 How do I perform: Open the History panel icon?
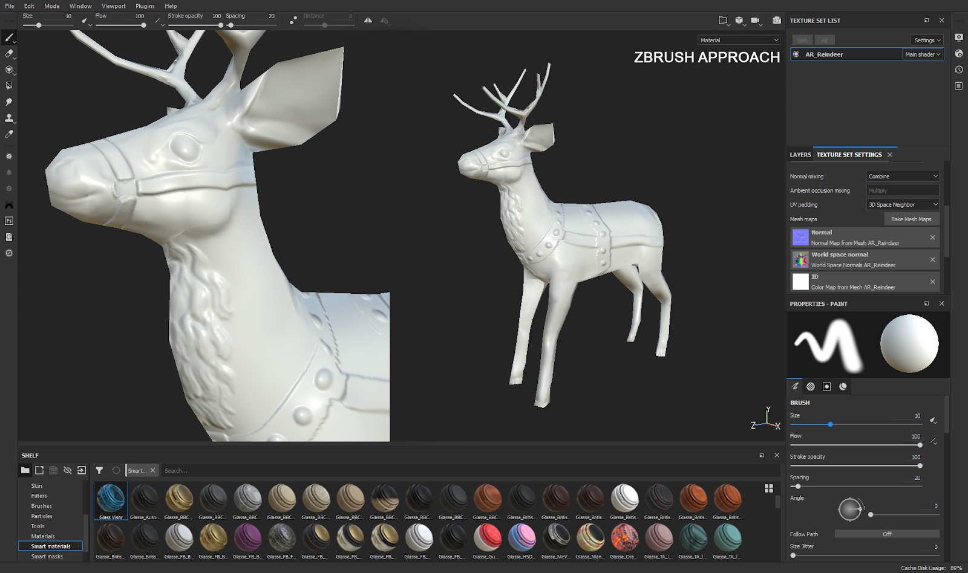pos(959,70)
